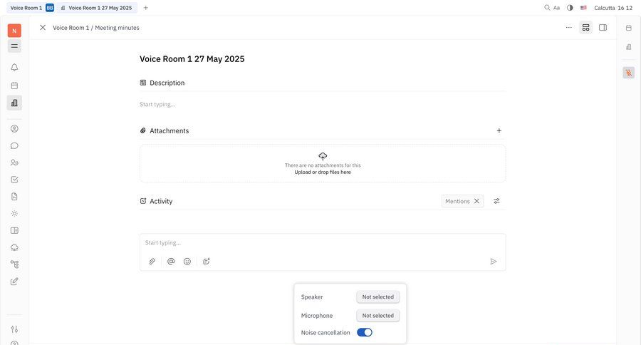
Task: Click the attach file paperclip icon
Action: (152, 262)
